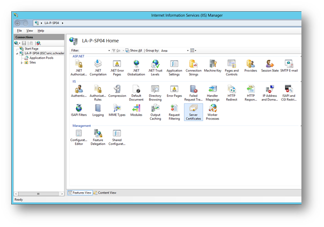Open .NET Globalization feature
Viewport: 324px width, 227px height.
tap(136, 67)
